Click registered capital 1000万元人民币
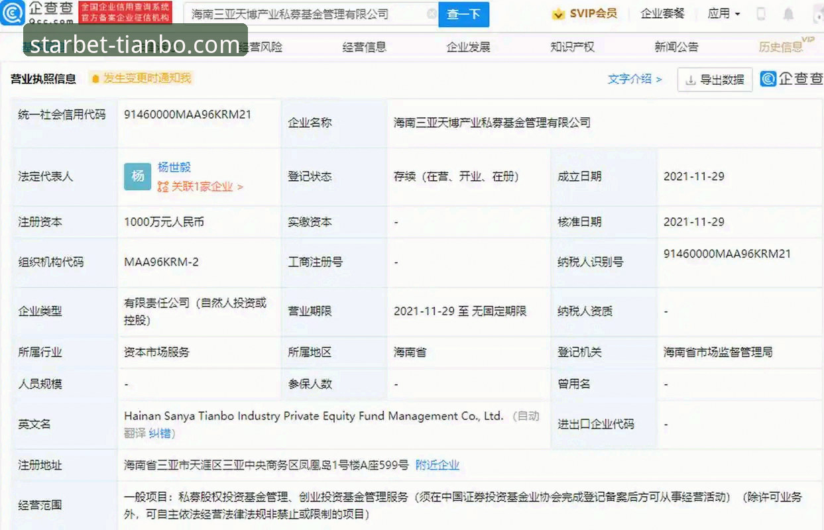This screenshot has width=824, height=530. [164, 222]
